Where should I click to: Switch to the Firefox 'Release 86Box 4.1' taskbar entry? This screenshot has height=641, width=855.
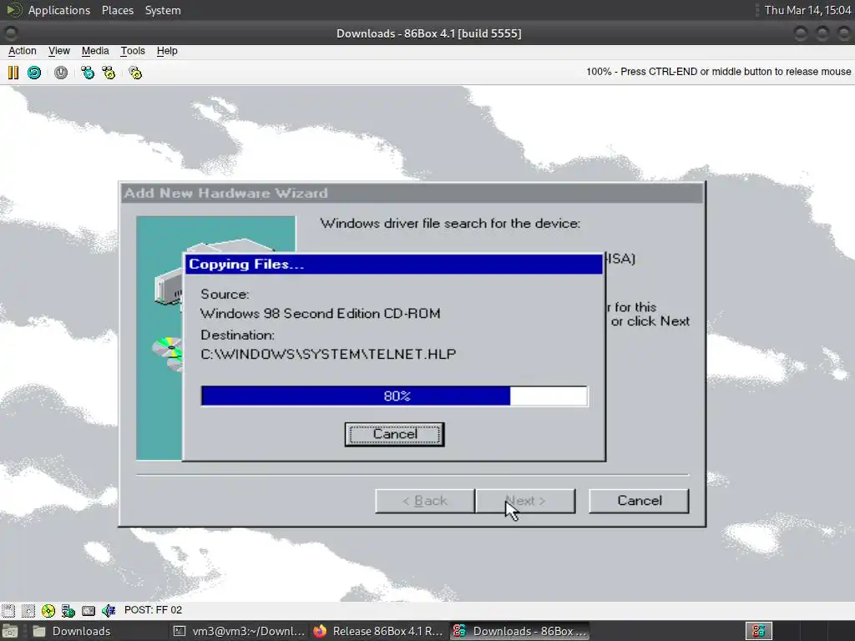[x=378, y=631]
